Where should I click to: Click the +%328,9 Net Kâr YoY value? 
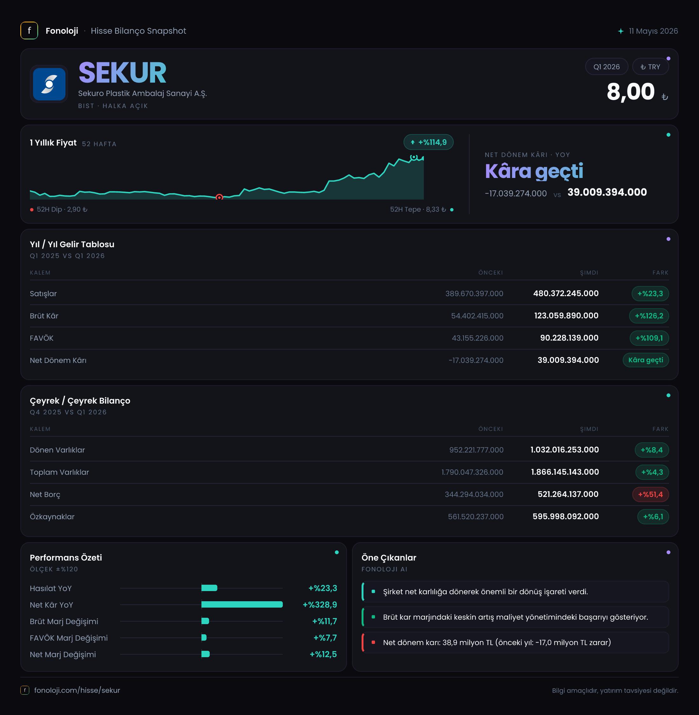tap(320, 605)
